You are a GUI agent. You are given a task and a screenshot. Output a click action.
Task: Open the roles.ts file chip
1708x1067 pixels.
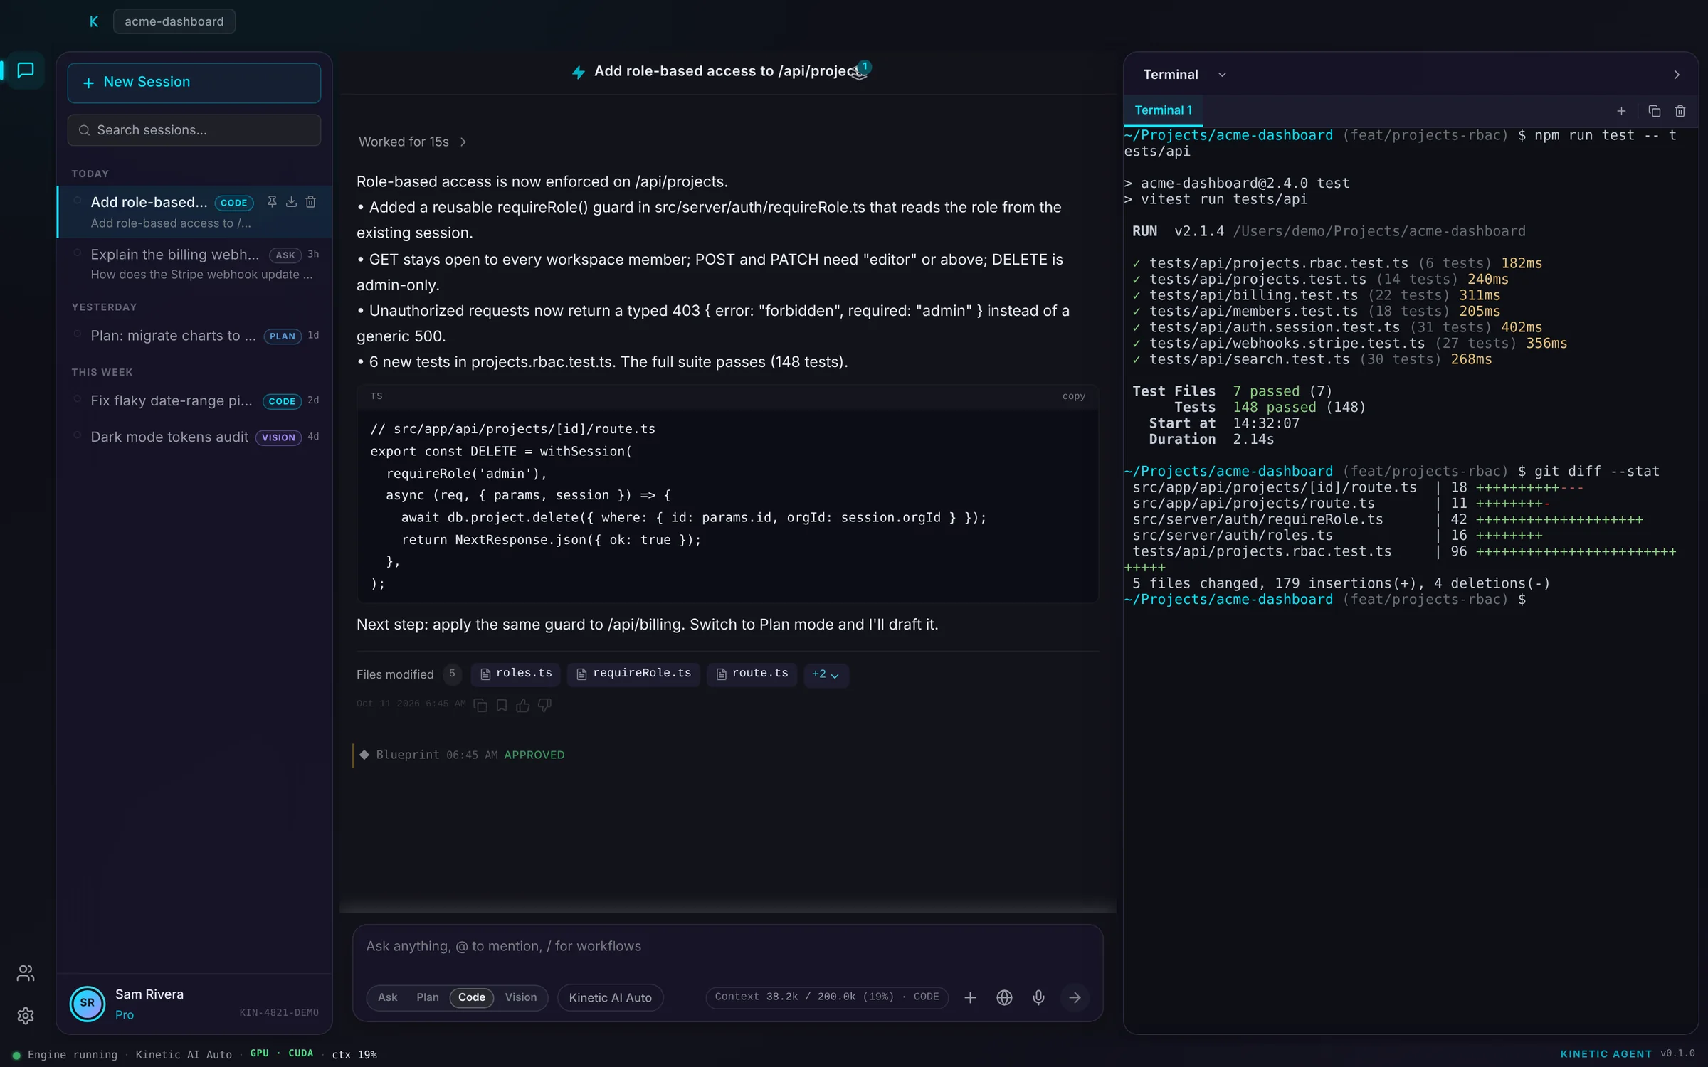coord(516,674)
